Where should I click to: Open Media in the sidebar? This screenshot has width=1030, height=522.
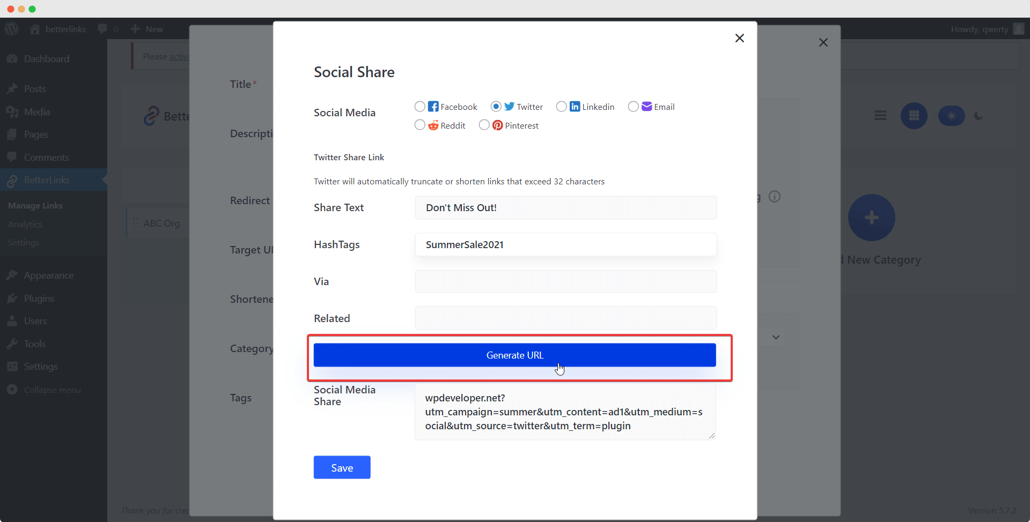(38, 111)
